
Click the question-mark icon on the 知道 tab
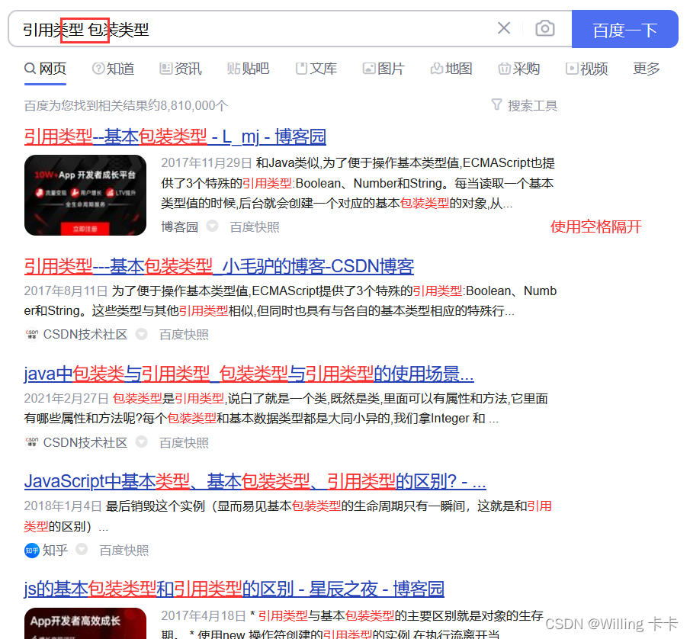coord(98,69)
